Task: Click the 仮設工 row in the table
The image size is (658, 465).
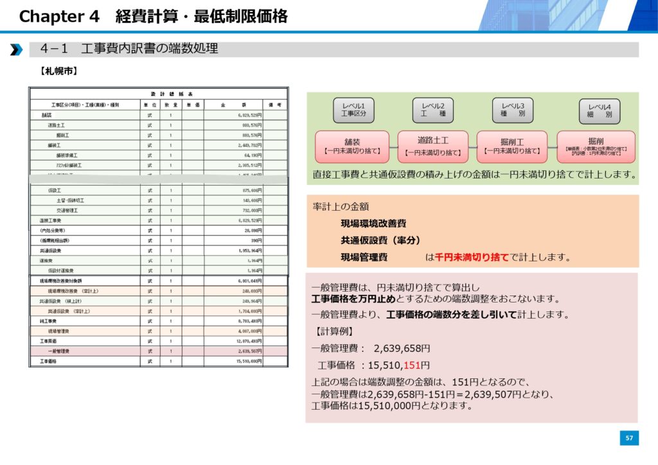Action: [159, 191]
